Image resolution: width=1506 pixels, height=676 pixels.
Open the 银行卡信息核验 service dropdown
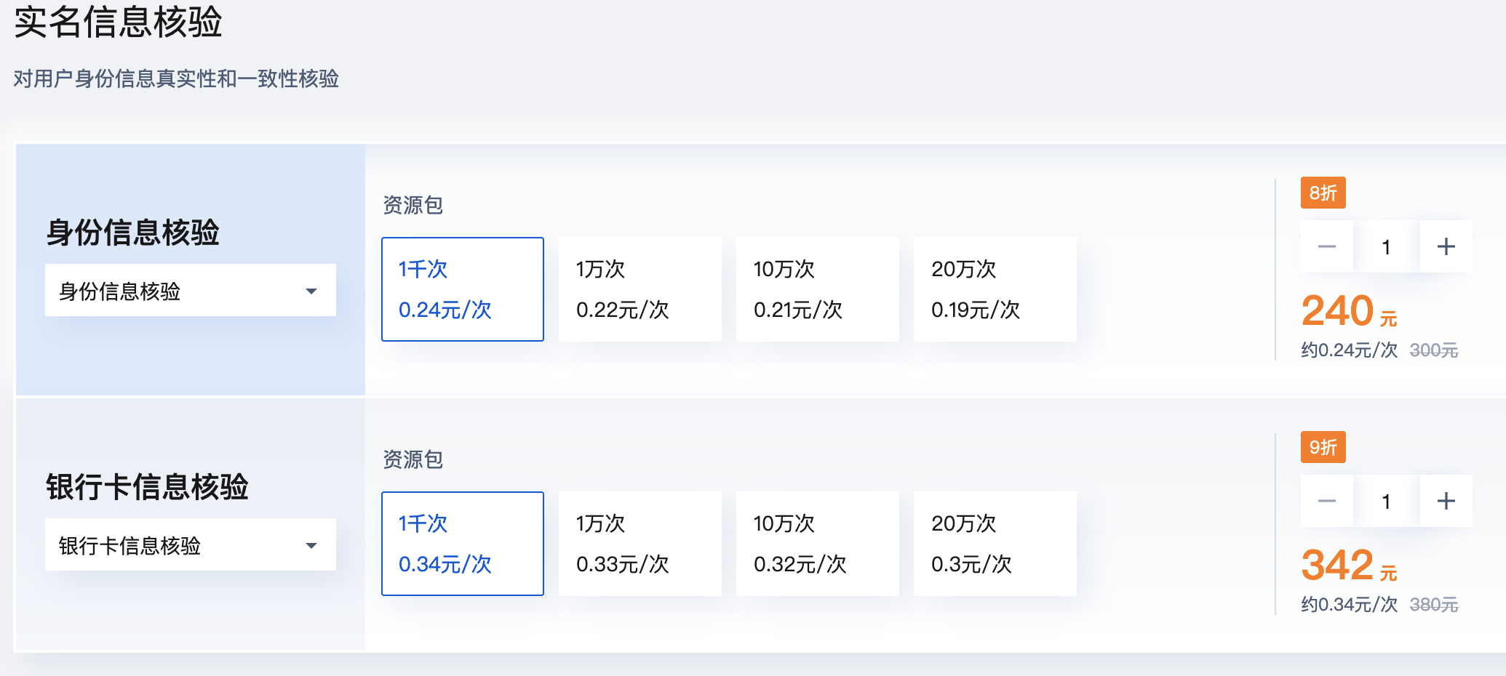click(190, 544)
